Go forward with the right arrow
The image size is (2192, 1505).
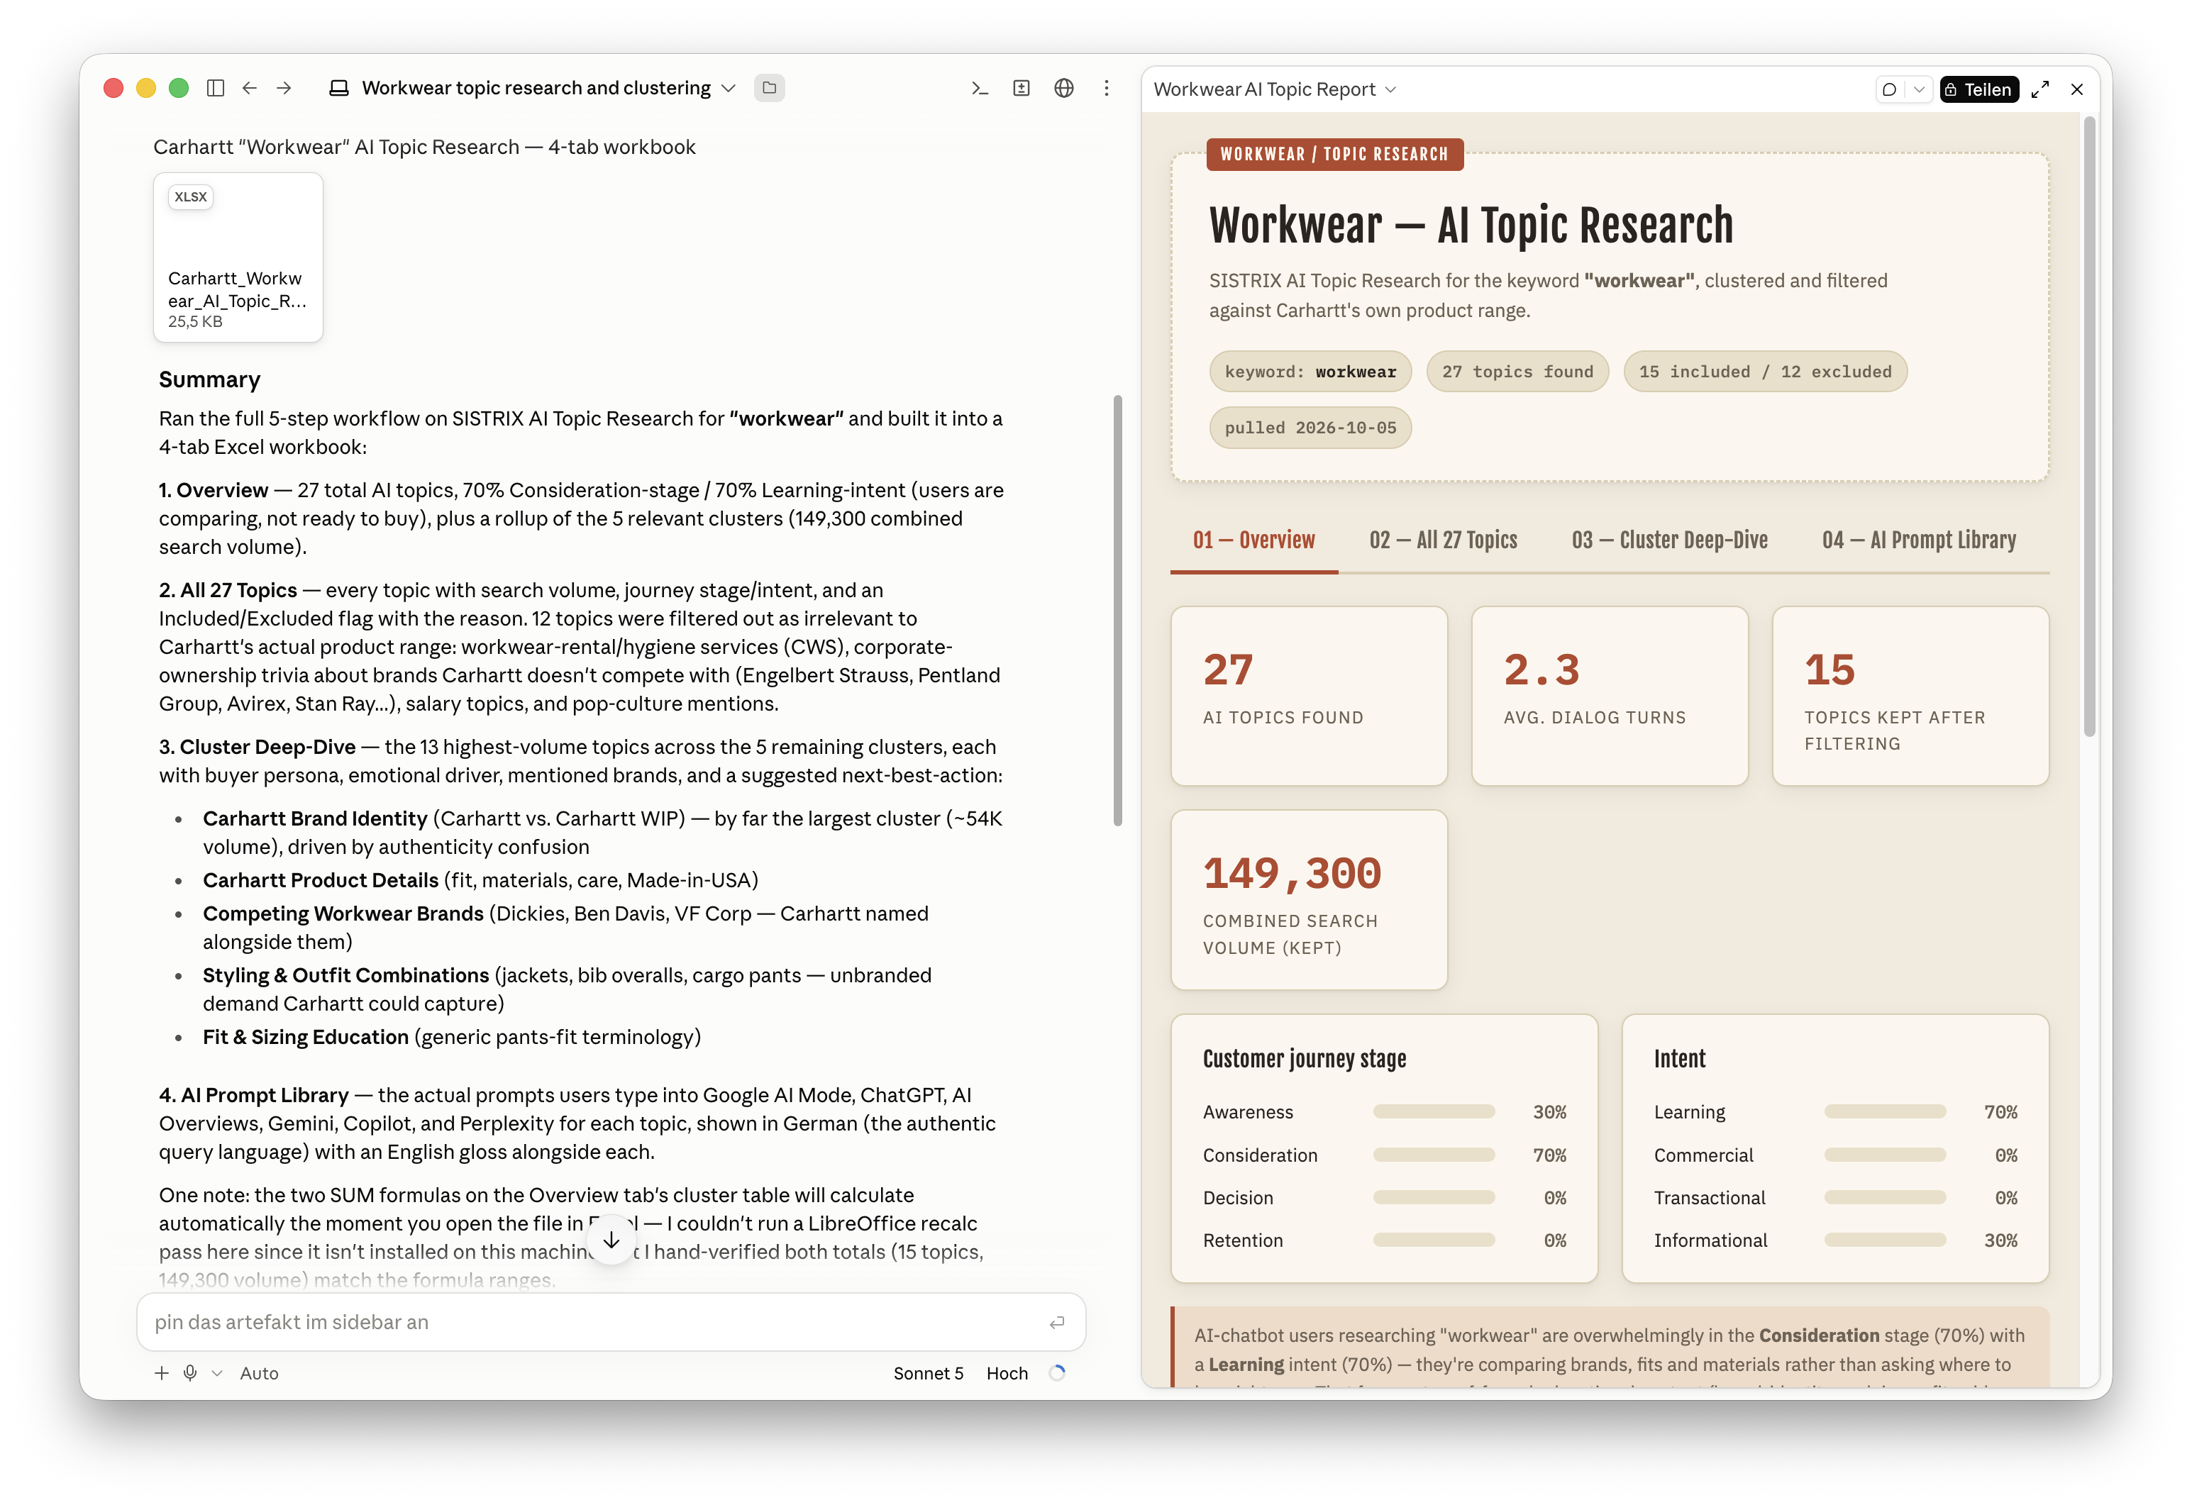284,88
